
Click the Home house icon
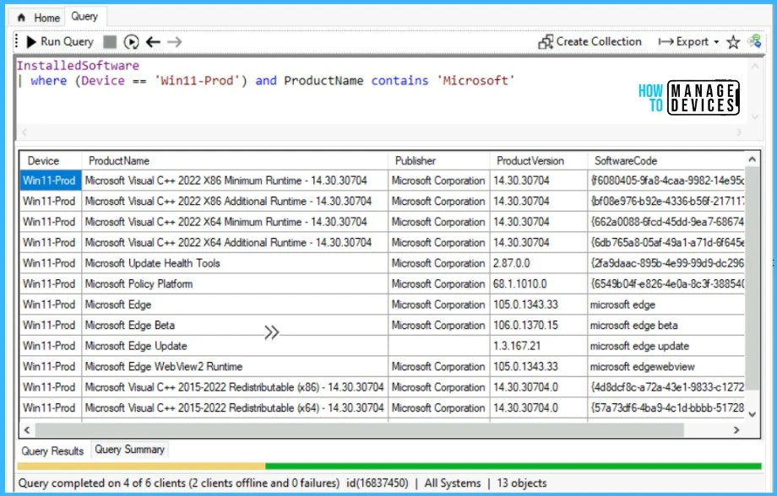coord(21,18)
